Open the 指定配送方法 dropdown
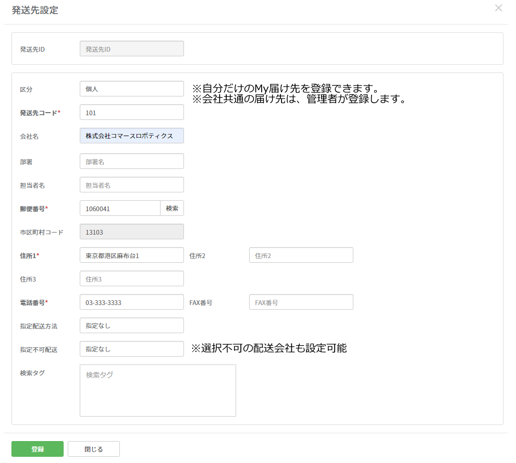Screen dimensions: 516x463 (131, 326)
